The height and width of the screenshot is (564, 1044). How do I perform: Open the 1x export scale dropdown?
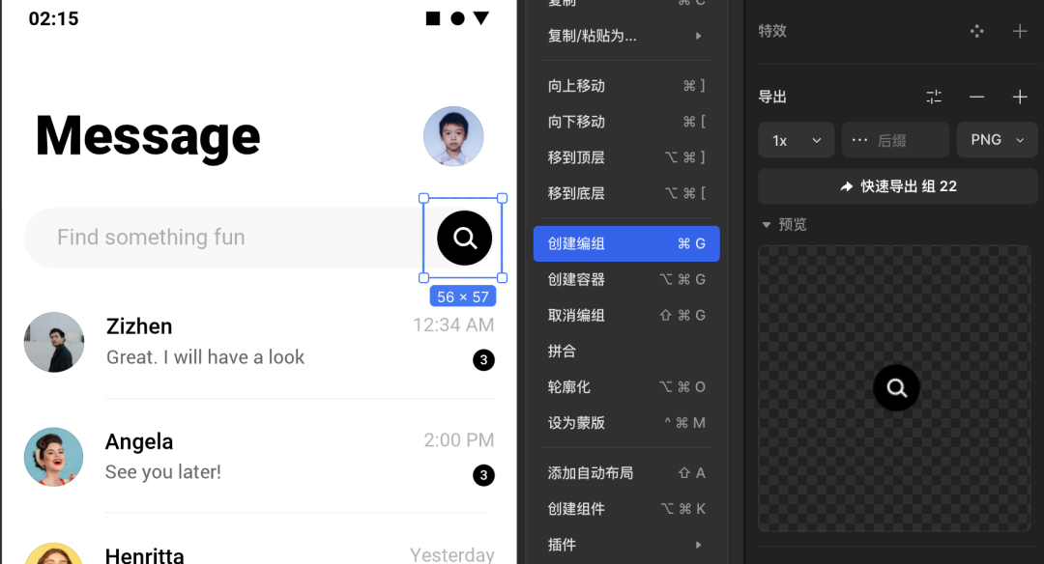[797, 140]
